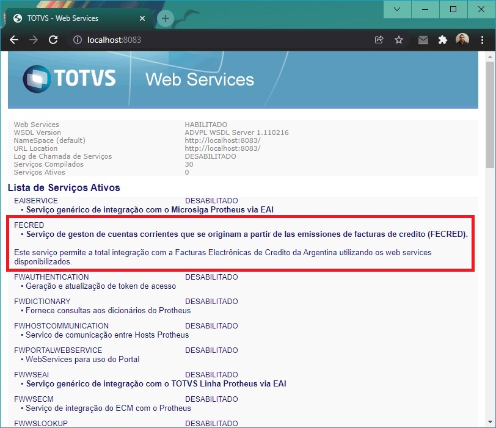Open the EAISERVICE service link
The height and width of the screenshot is (428, 496).
36,201
